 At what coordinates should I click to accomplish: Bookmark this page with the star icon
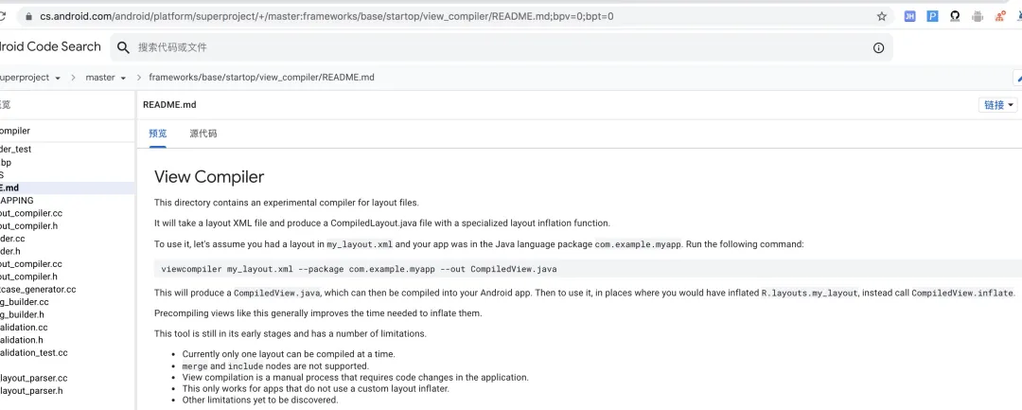click(881, 16)
